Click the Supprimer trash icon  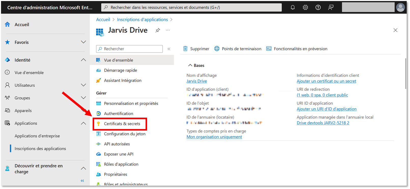[185, 49]
